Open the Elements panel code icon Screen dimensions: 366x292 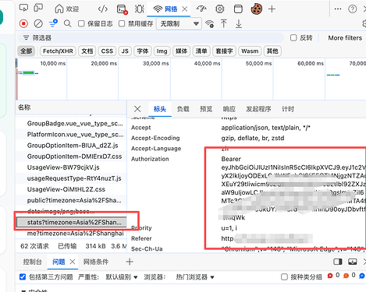[103, 9]
